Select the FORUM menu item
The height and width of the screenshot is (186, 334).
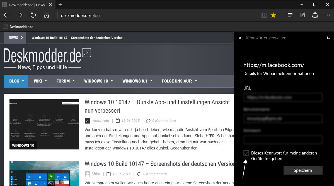click(x=66, y=81)
